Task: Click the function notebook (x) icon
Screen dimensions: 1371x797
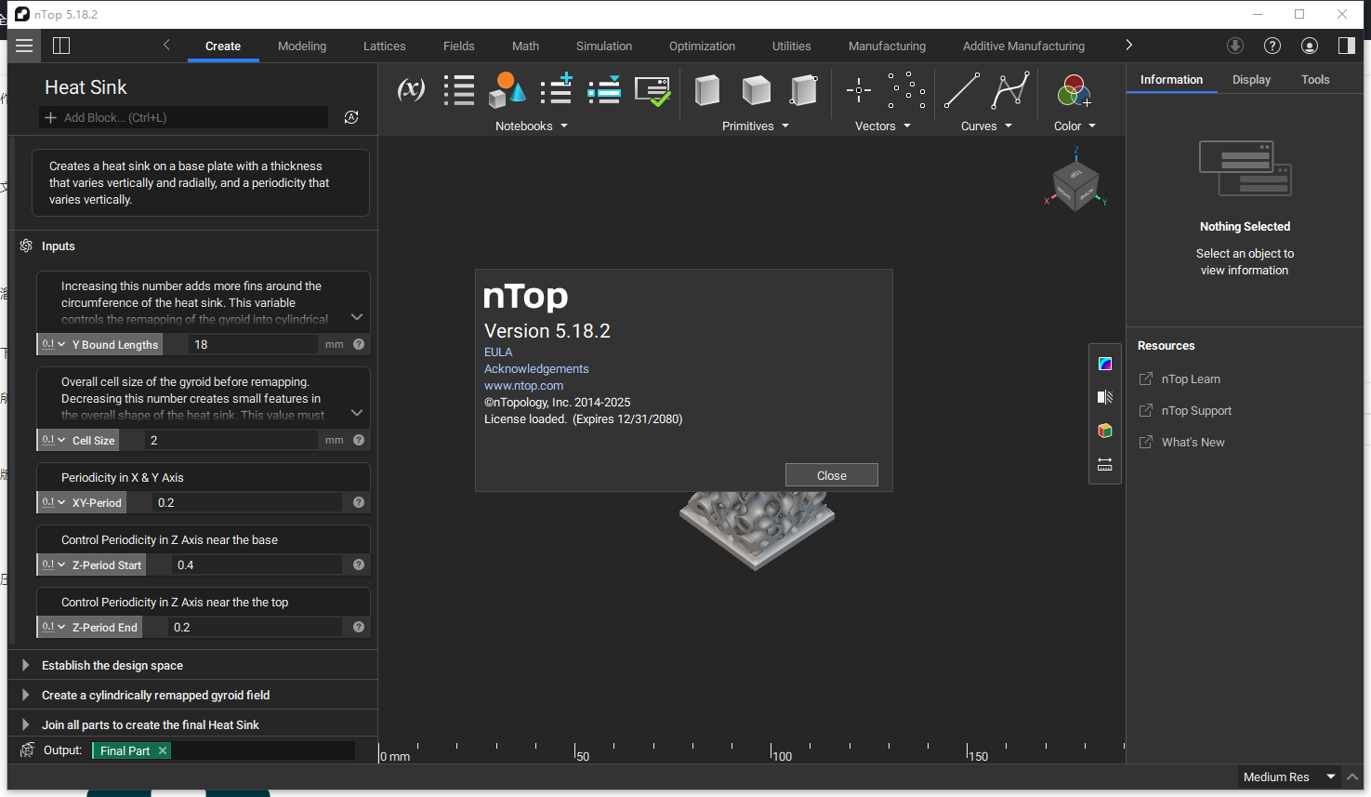Action: click(410, 90)
